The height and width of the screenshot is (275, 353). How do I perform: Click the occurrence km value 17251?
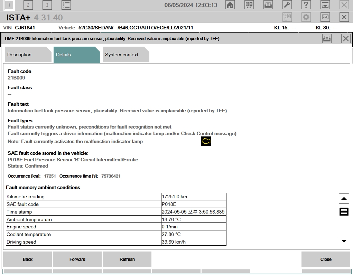[x=50, y=176]
